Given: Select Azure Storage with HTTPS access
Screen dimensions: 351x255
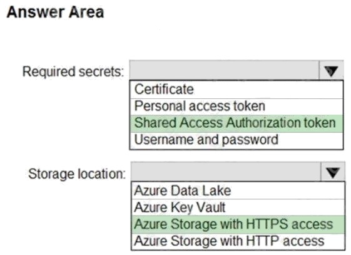Looking at the screenshot, I should tap(238, 224).
